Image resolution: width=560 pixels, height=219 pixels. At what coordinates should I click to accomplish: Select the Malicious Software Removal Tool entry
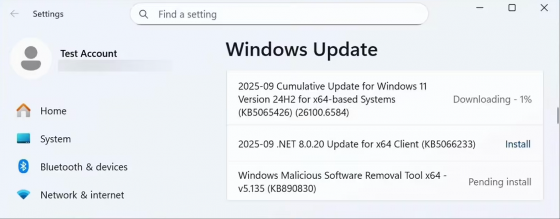[342, 182]
